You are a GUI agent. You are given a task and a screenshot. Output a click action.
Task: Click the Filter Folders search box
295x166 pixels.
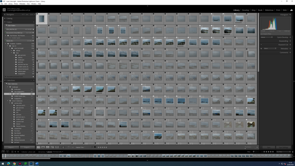point(20,26)
